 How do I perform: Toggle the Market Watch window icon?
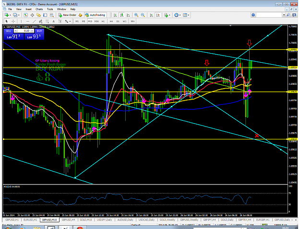coord(25,15)
